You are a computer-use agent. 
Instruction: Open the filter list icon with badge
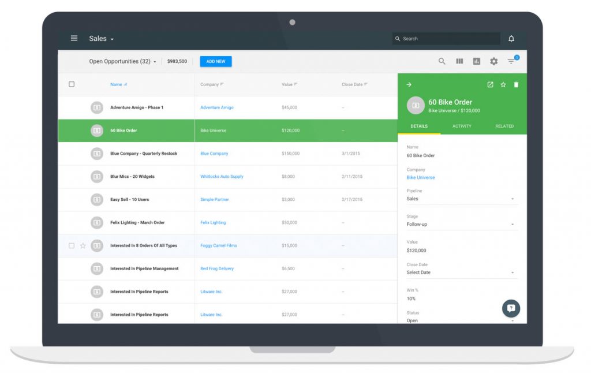tap(511, 61)
